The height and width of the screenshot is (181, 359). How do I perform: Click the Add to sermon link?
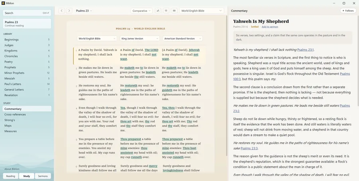point(270,27)
